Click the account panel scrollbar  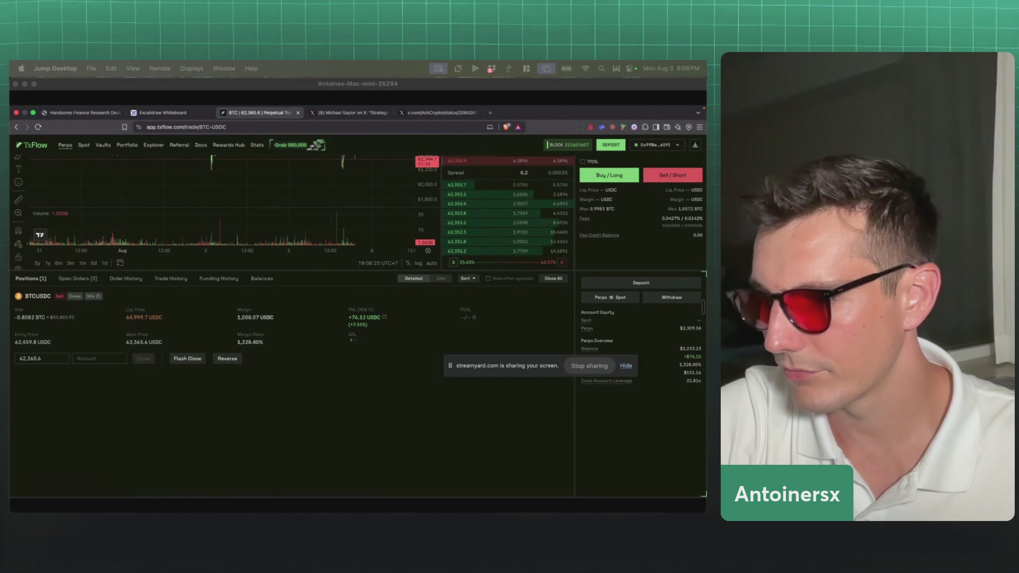[x=703, y=307]
